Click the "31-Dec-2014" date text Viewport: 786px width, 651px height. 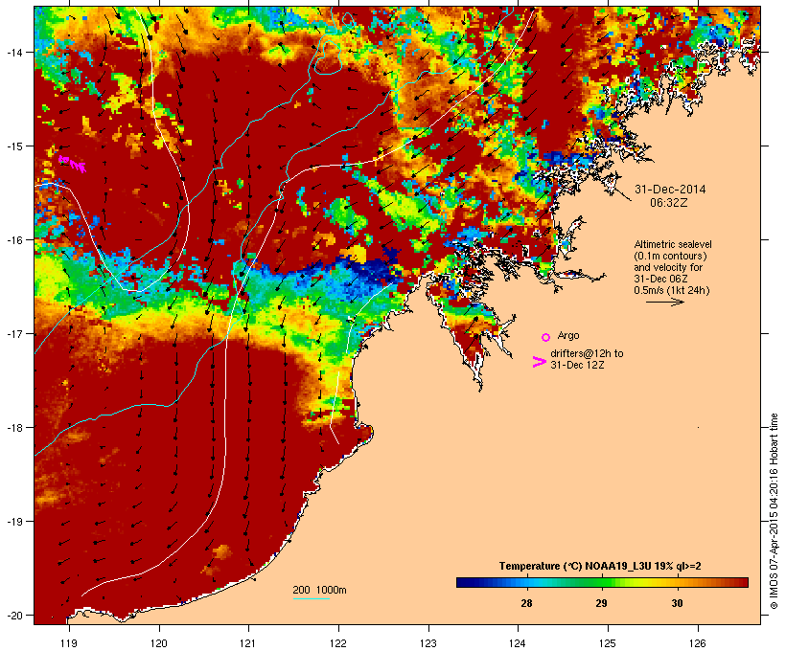pos(670,190)
